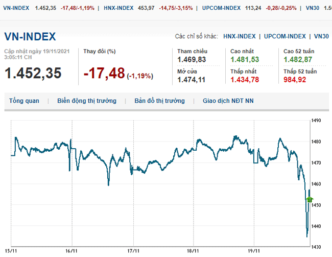This screenshot has width=332, height=257.
Task: Click VN30 in the top ticker bar
Action: click(313, 8)
